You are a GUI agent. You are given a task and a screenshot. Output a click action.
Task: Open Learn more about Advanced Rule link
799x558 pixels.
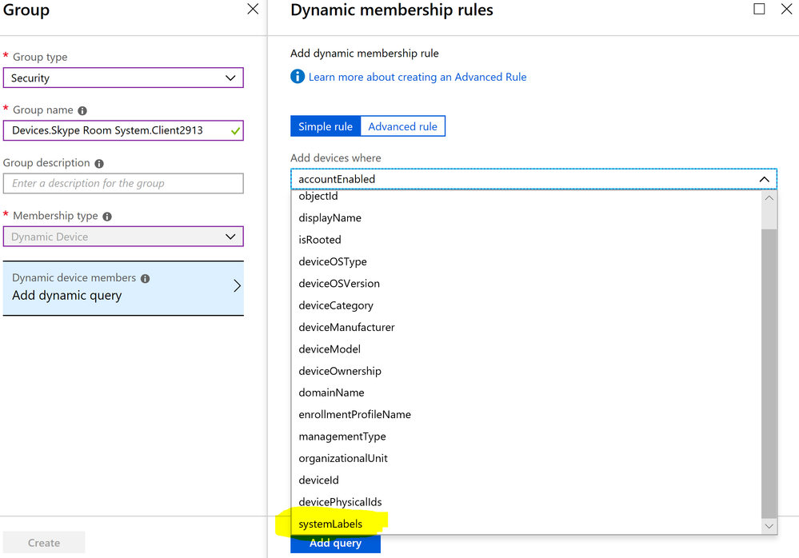417,77
